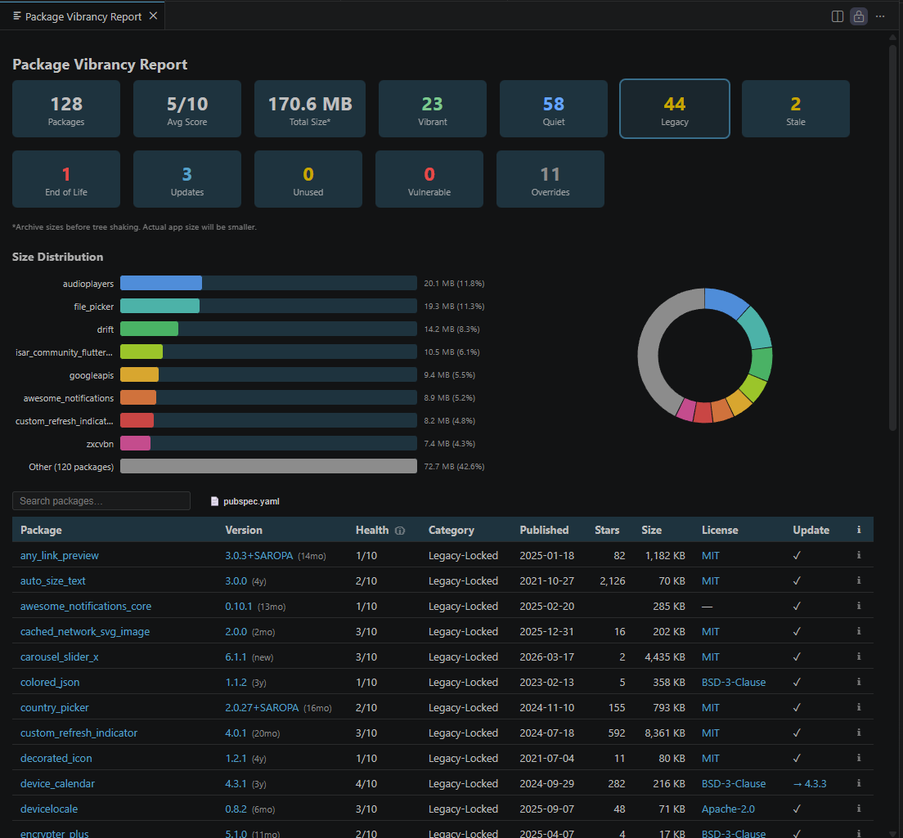Open the More Actions ellipsis menu
This screenshot has height=838, width=903.
(x=880, y=16)
